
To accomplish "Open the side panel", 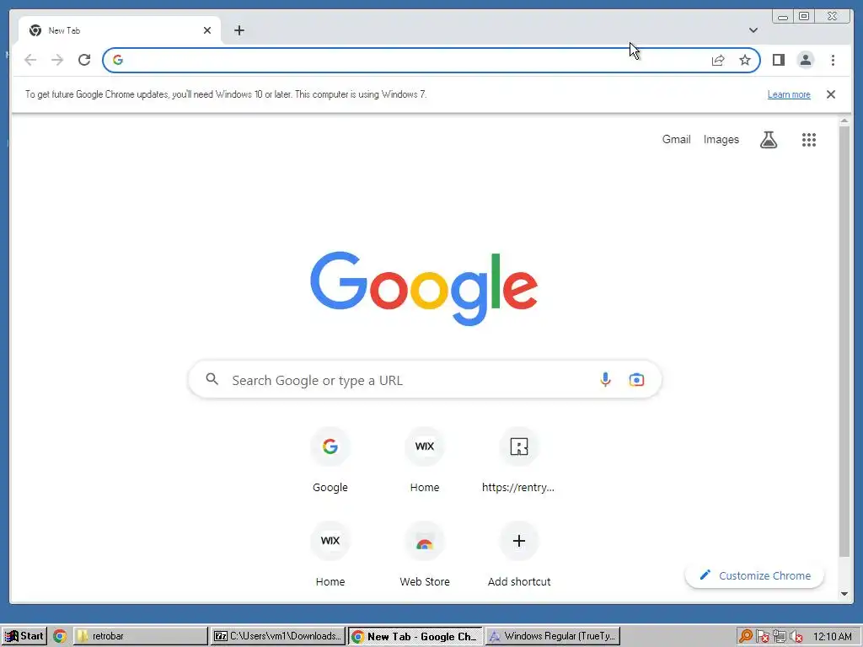I will [778, 60].
